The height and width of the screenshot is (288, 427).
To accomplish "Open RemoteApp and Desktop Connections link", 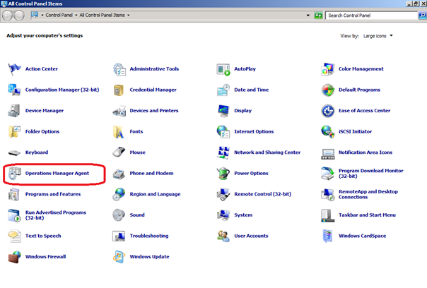I will point(368,194).
